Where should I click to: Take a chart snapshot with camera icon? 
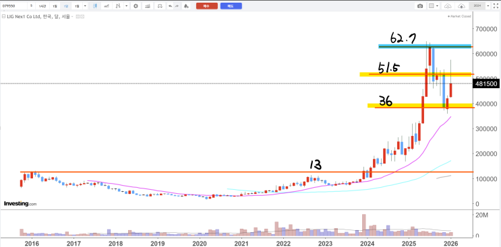tap(420, 6)
